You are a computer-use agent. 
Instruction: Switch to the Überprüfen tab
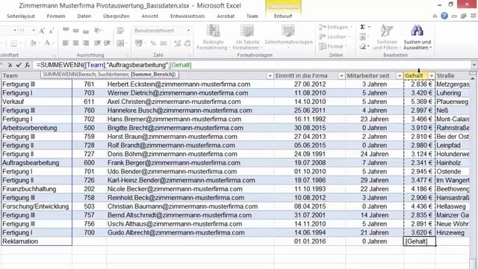(x=117, y=16)
